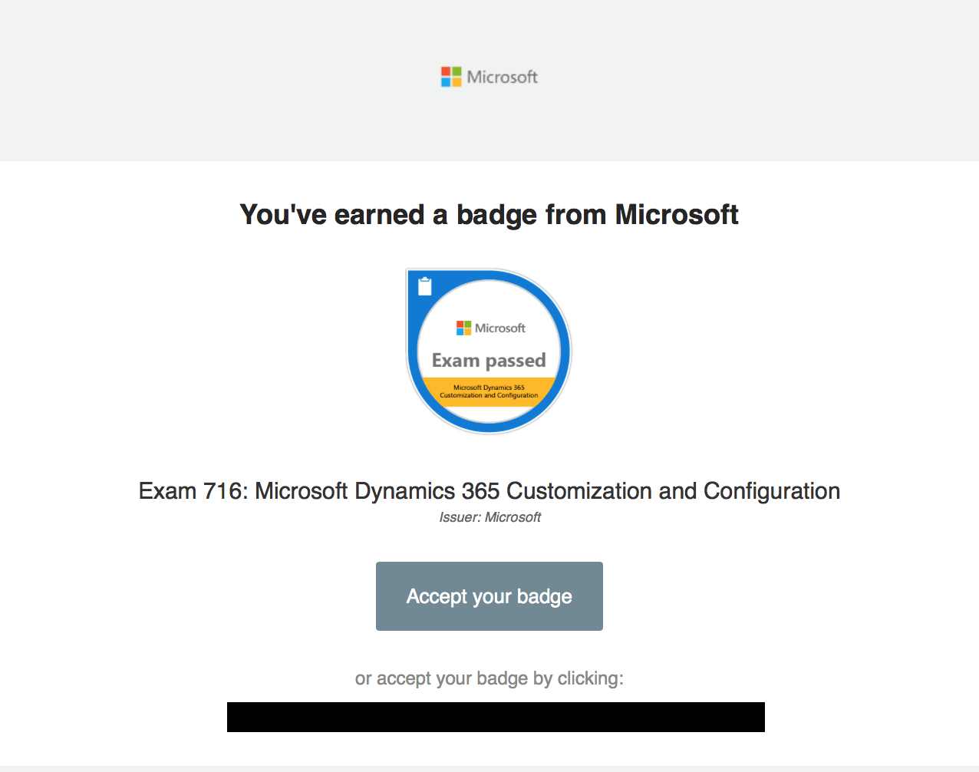This screenshot has height=772, width=979.
Task: Click the 'Issuer: Microsoft' label
Action: coord(489,517)
